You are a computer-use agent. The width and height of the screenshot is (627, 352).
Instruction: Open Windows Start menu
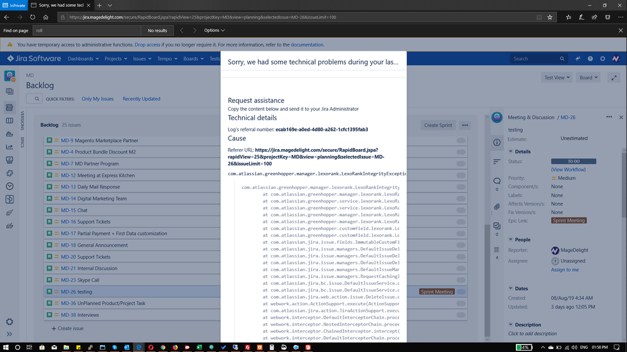coord(6,347)
